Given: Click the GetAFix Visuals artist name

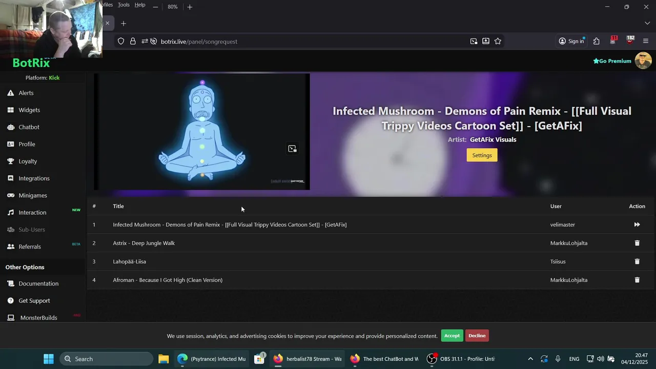Looking at the screenshot, I should point(493,139).
